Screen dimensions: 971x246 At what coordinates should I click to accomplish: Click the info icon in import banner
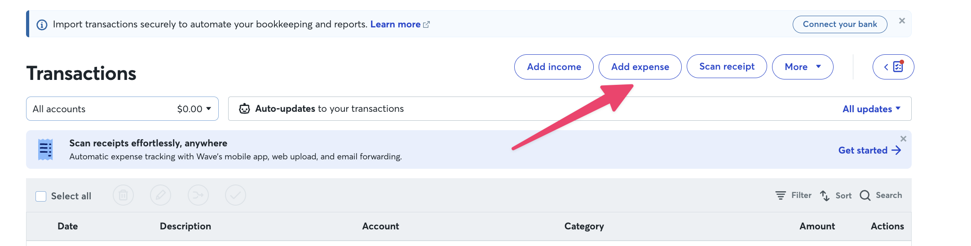point(42,25)
